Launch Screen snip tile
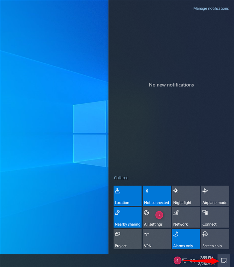This screenshot has height=267, width=234. pos(215,239)
